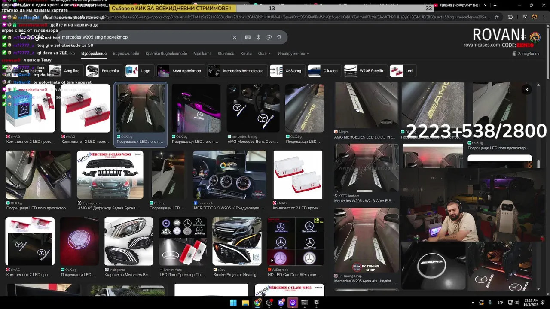Show hidden system tray icons

(473, 303)
